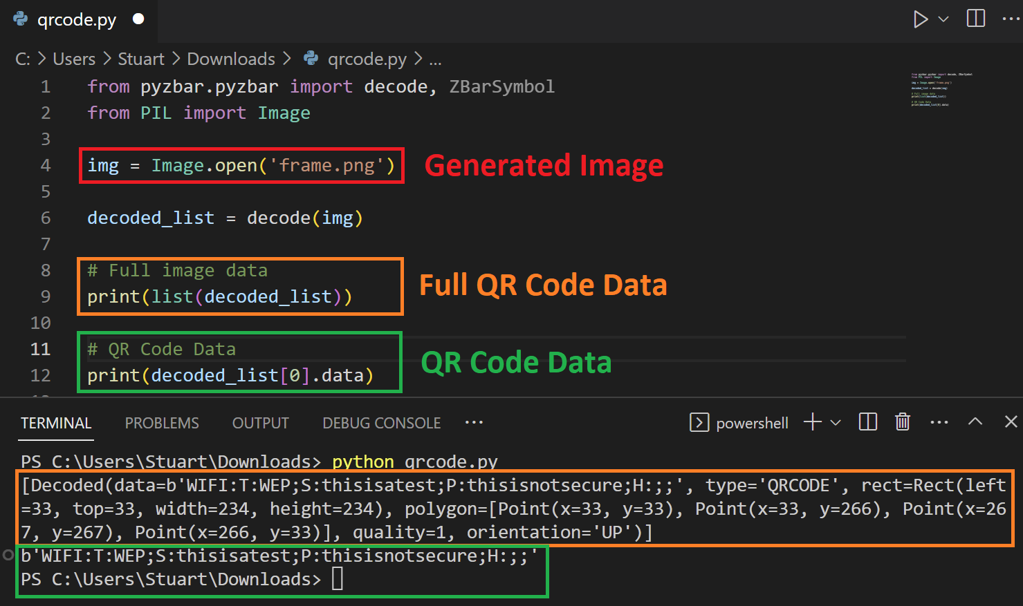
Task: Maximize panel size with chevron up
Action: click(975, 422)
